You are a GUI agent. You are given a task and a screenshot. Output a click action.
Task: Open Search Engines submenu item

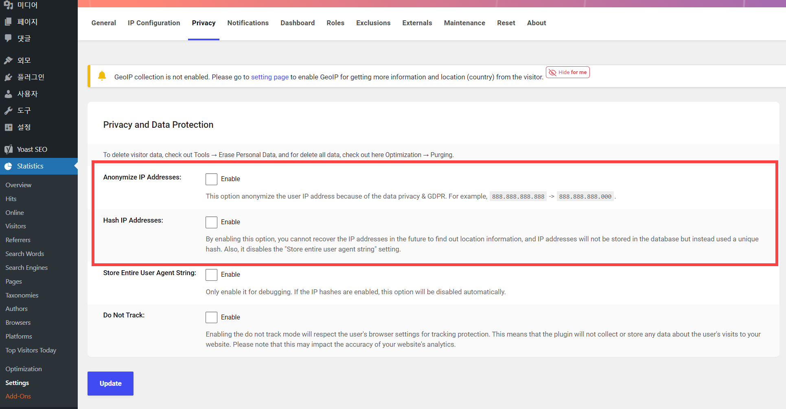(x=26, y=267)
